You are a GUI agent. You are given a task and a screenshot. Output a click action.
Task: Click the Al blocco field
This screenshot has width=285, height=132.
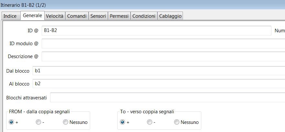(x=159, y=84)
